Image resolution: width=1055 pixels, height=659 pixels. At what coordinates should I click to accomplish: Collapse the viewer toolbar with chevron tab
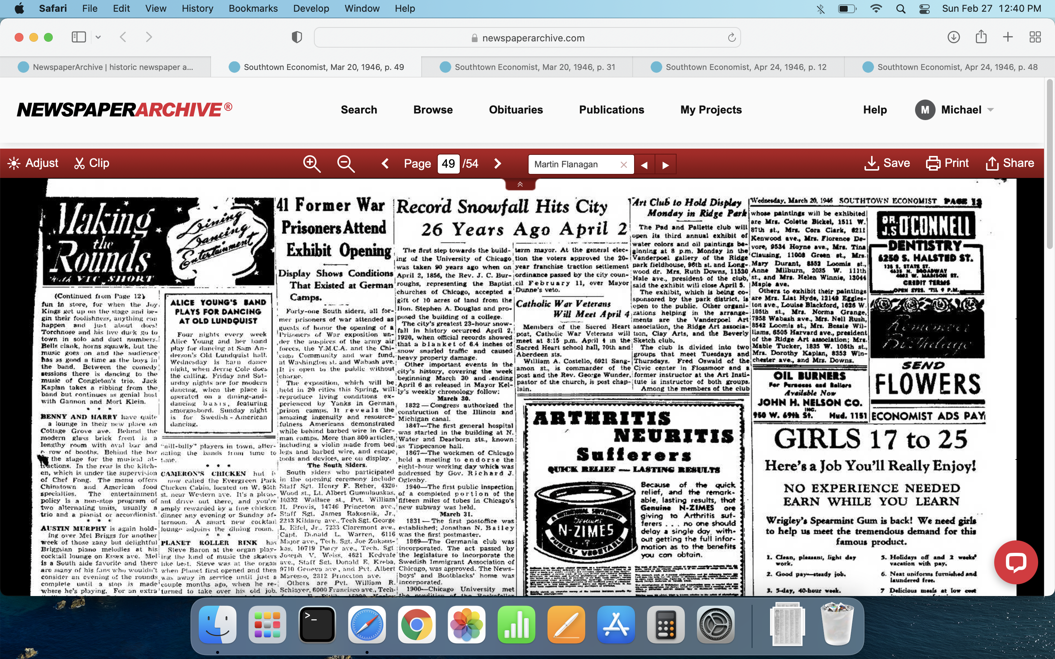pyautogui.click(x=520, y=185)
